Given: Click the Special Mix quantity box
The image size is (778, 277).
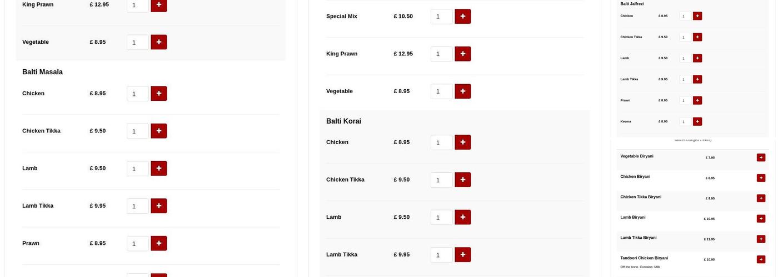Looking at the screenshot, I should (x=441, y=17).
